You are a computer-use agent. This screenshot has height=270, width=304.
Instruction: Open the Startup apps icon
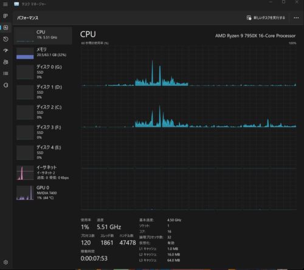coord(5,51)
